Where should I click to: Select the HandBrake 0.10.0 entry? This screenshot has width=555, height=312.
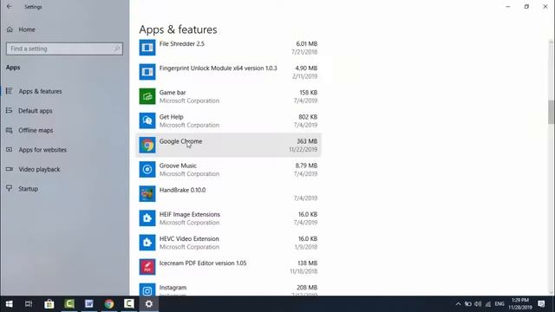point(183,191)
